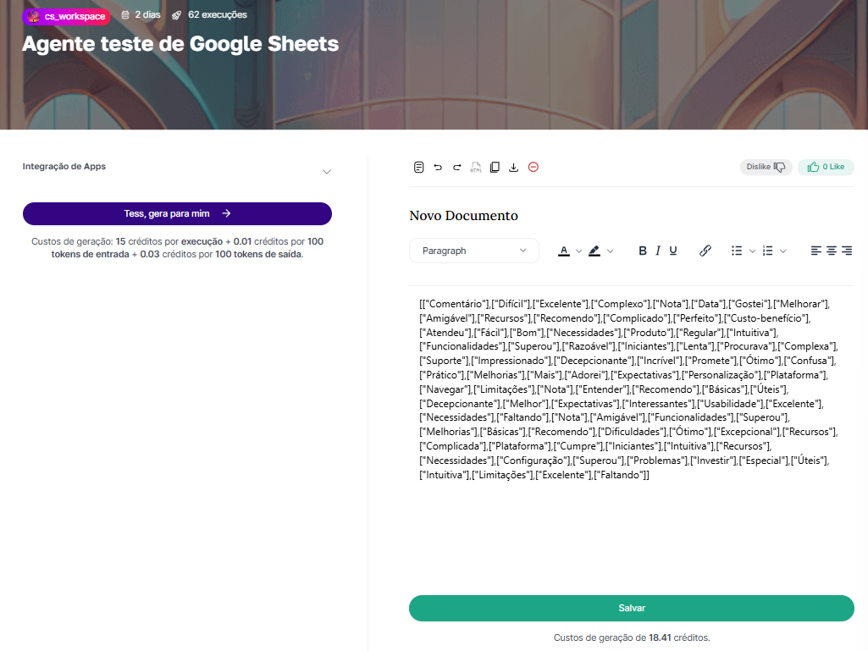Image resolution: width=868 pixels, height=651 pixels.
Task: Click the red remove circle icon
Action: click(x=534, y=167)
